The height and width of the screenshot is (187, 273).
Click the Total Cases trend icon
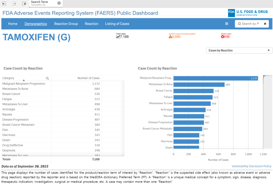click(x=118, y=37)
